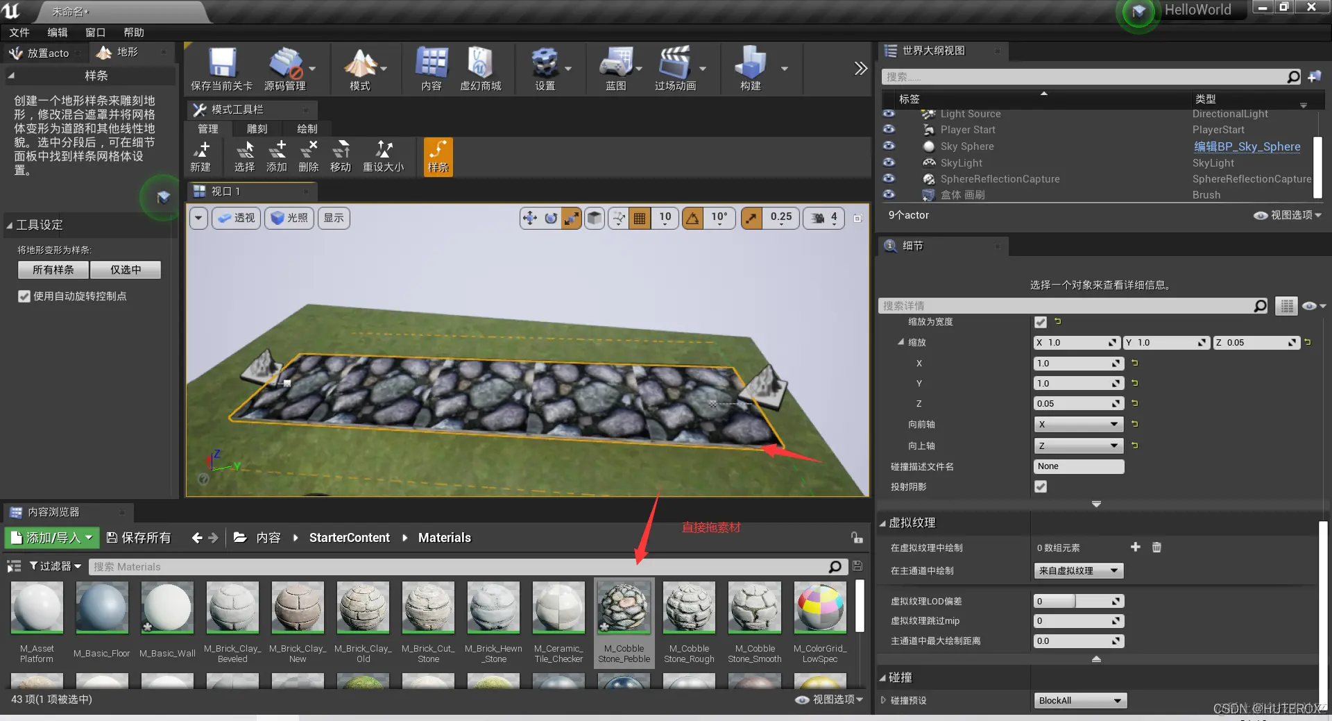Open the Edit menu
The height and width of the screenshot is (721, 1332).
point(58,33)
